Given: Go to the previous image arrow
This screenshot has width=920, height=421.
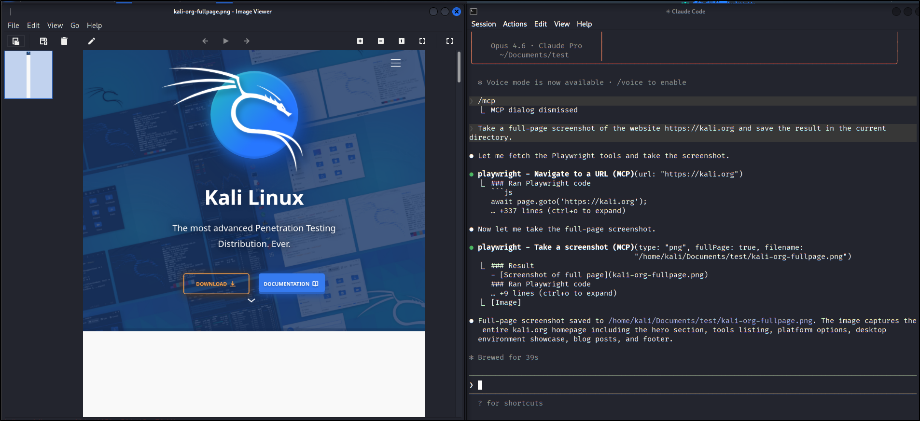Looking at the screenshot, I should 205,41.
